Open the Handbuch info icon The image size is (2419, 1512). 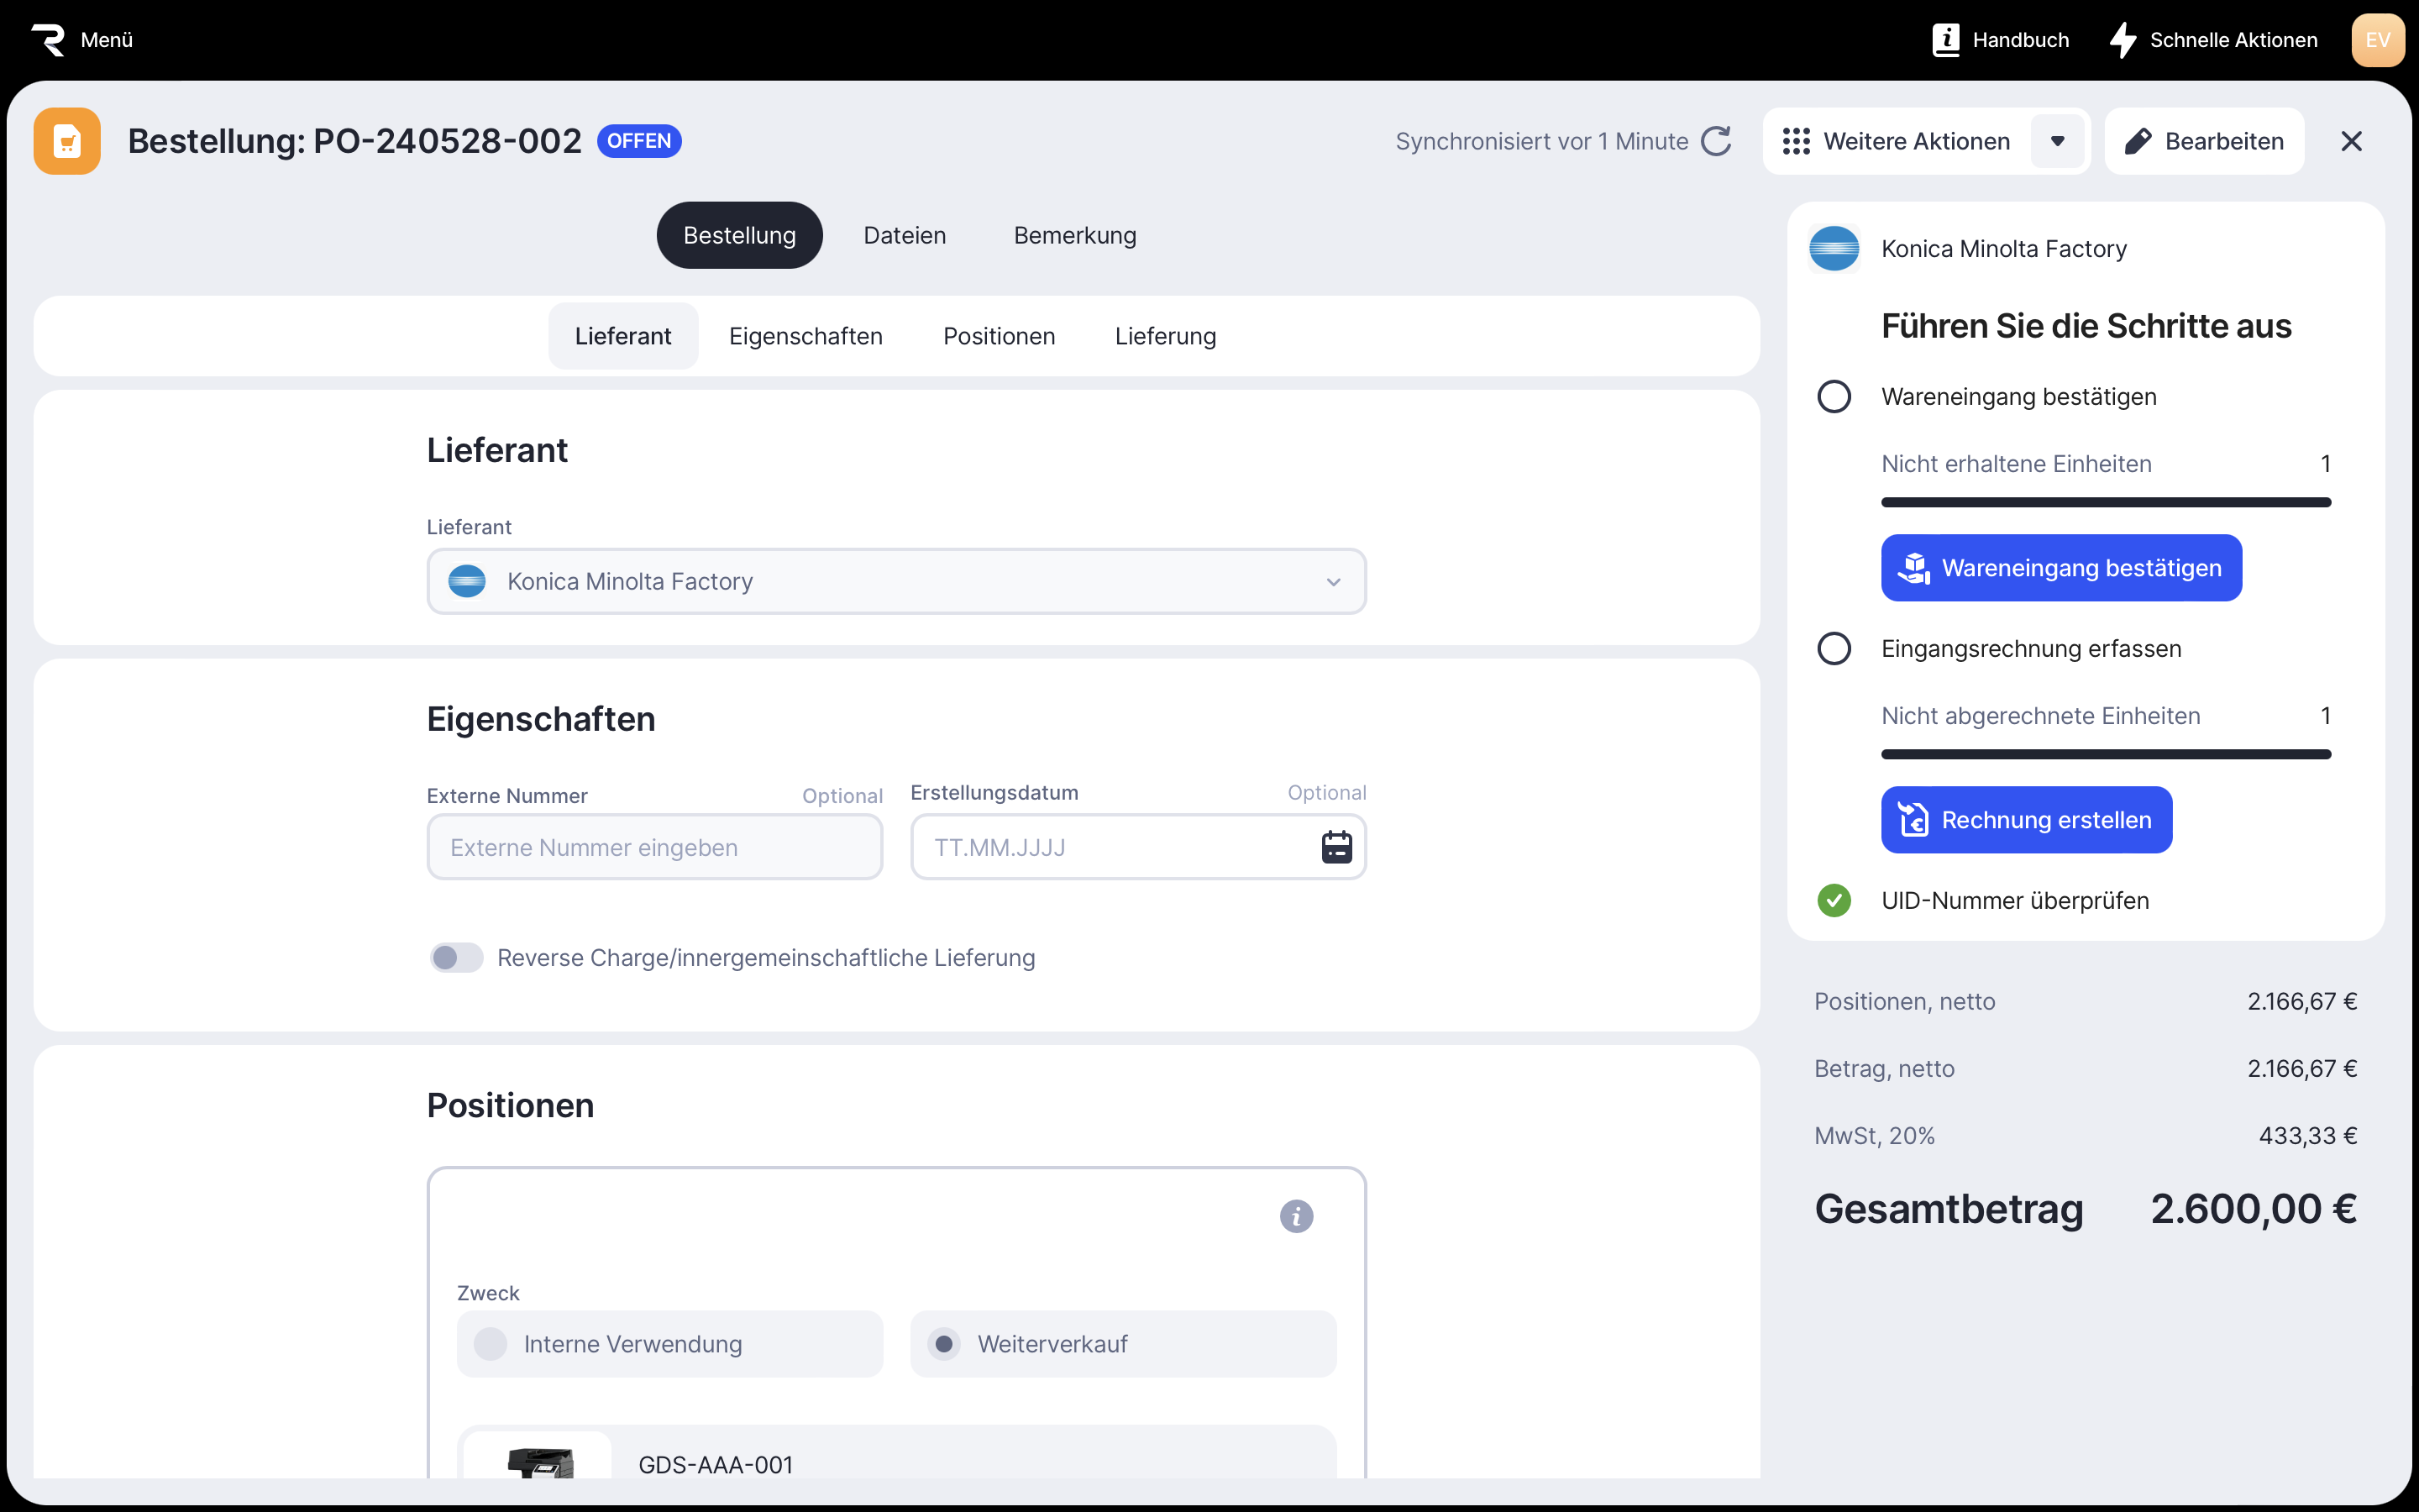click(x=1945, y=40)
